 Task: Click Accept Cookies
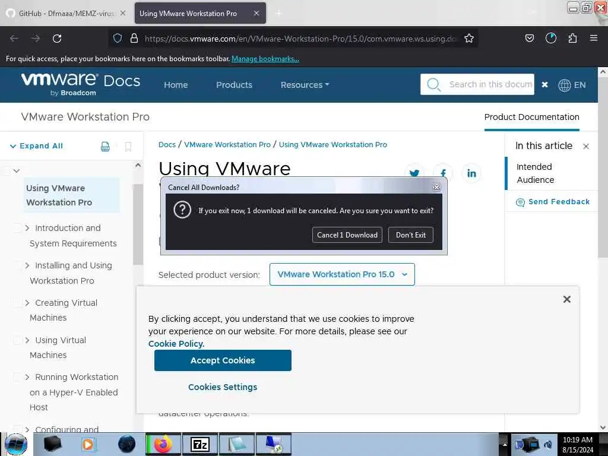pyautogui.click(x=223, y=360)
